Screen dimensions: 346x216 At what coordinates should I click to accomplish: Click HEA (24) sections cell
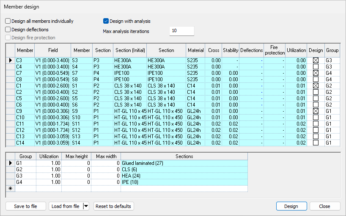pos(184,176)
